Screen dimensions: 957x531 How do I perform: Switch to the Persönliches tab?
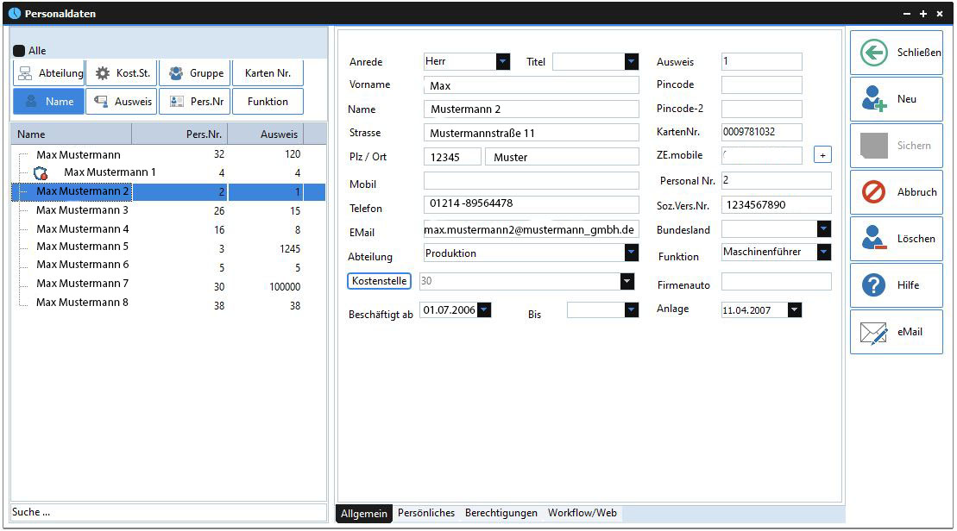(x=425, y=513)
